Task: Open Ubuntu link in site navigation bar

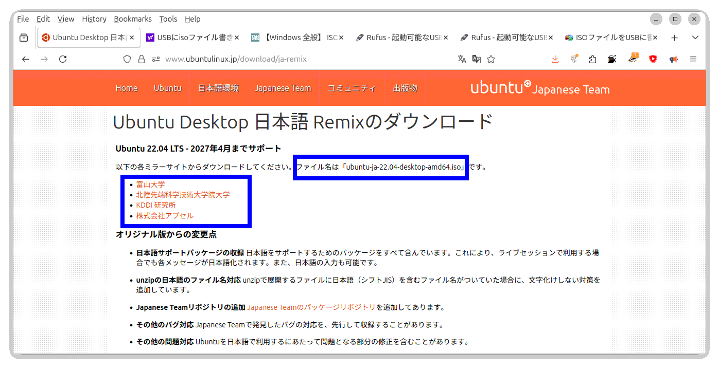Action: click(x=168, y=88)
